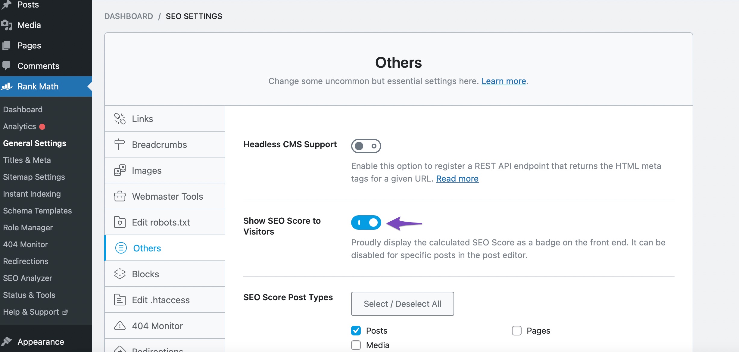Open Appearance in the admin menu

click(x=46, y=342)
